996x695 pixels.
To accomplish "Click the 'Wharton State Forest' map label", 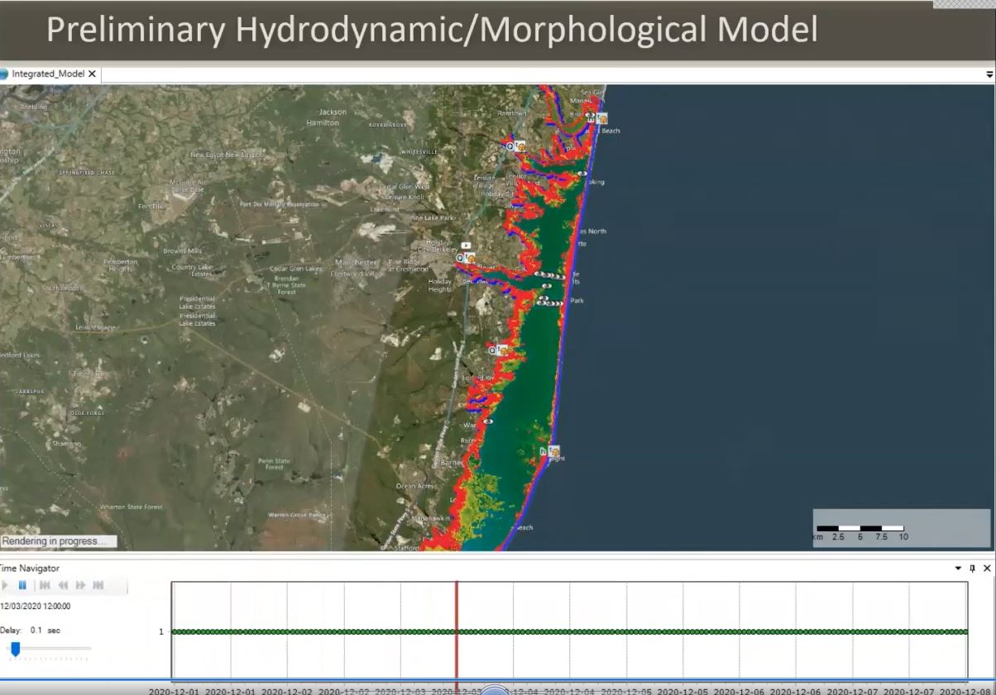I will 132,507.
